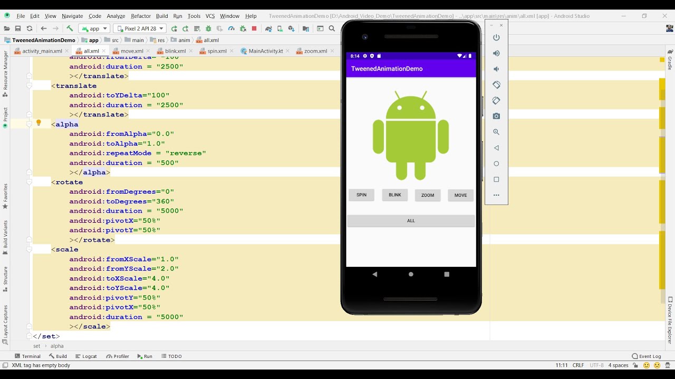This screenshot has height=379, width=675.
Task: Toggle the Project tool window
Action: click(5, 117)
